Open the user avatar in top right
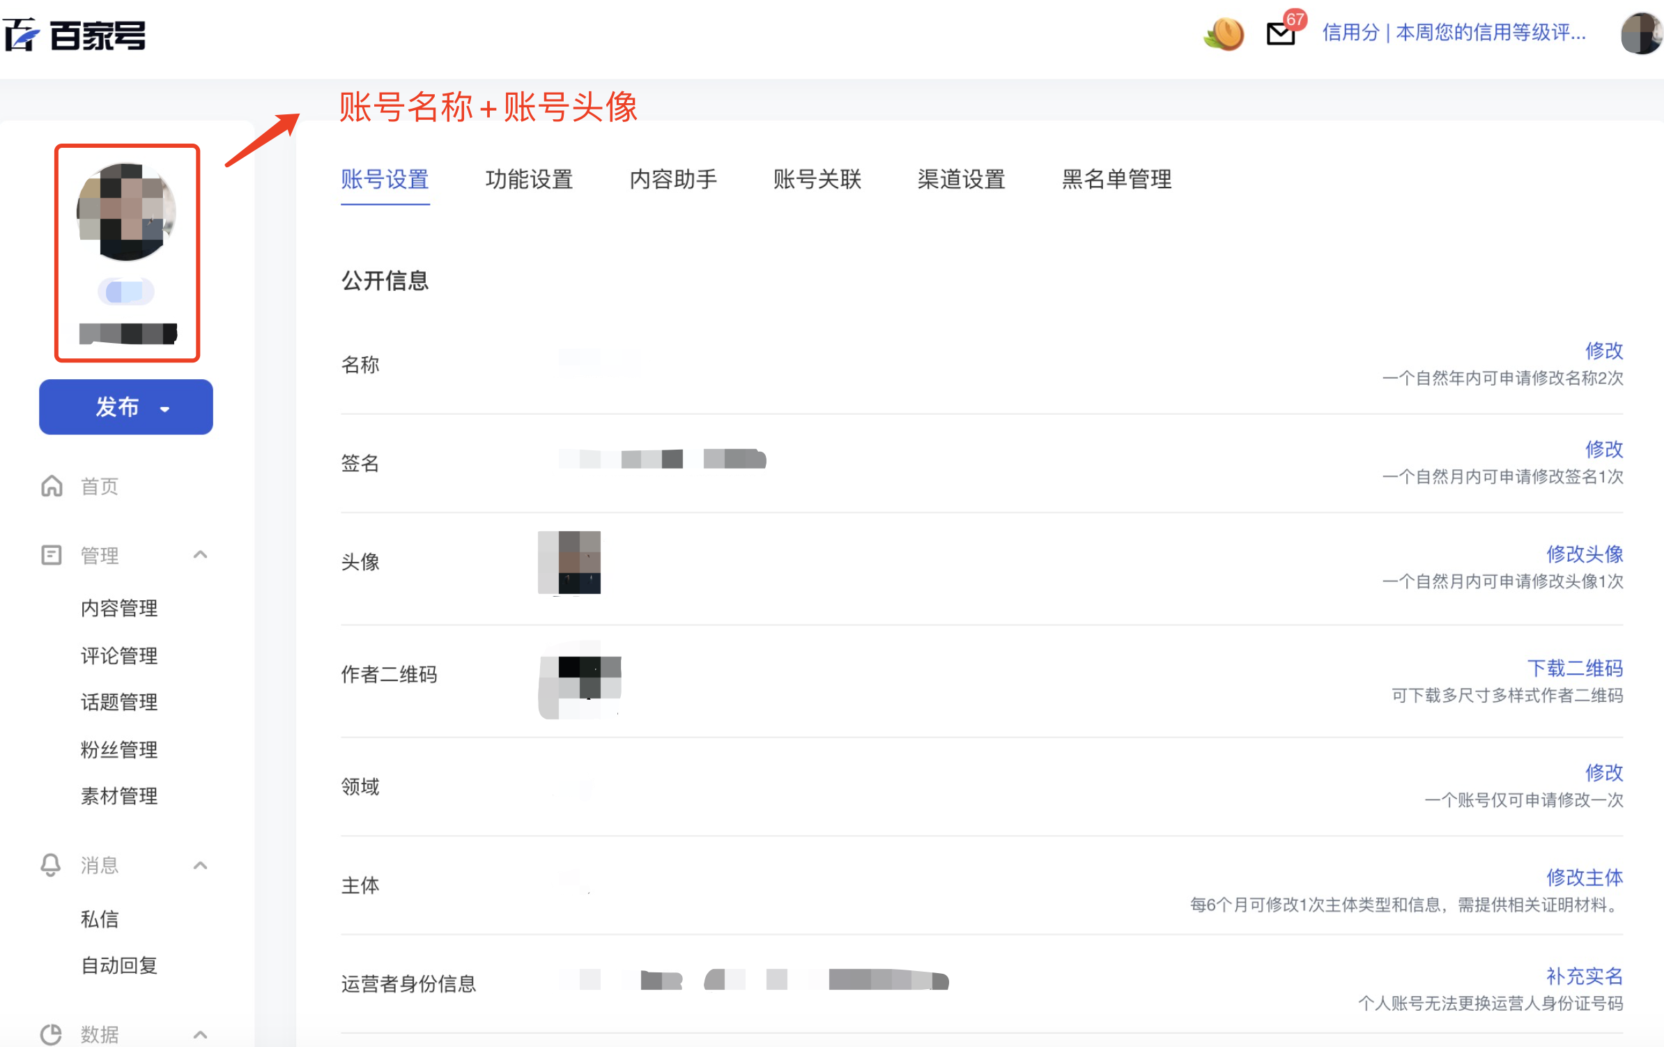Viewport: 1664px width, 1047px height. point(1642,33)
